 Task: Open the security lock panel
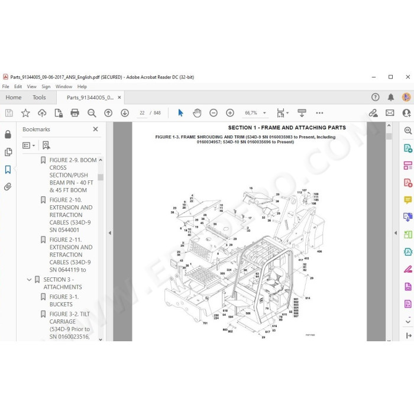click(8, 134)
